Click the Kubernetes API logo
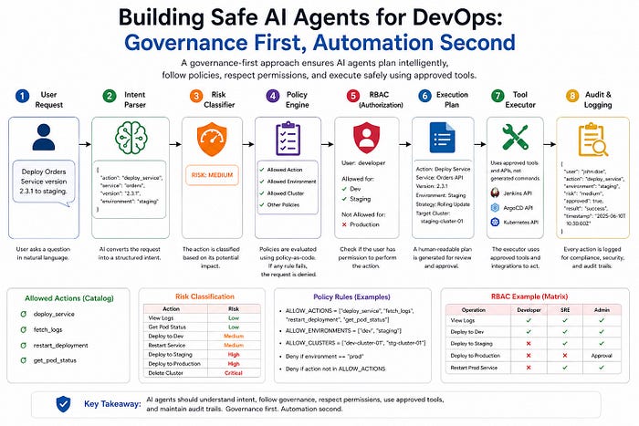Viewport: 639px width, 426px height. tap(495, 223)
